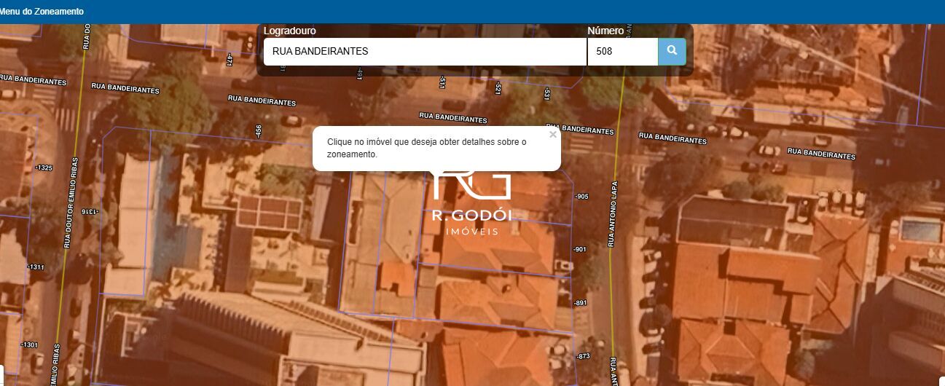Focus the Logradouro street name field

[425, 52]
